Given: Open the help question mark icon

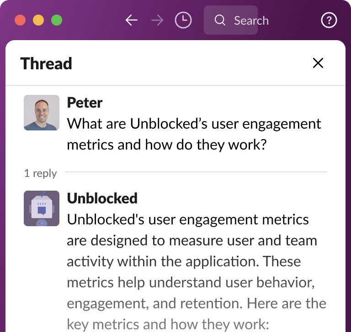Looking at the screenshot, I should pos(329,21).
